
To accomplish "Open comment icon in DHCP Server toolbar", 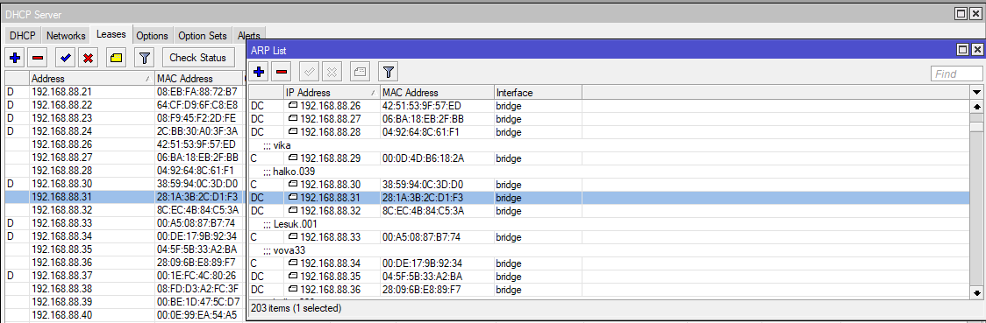I will click(116, 58).
